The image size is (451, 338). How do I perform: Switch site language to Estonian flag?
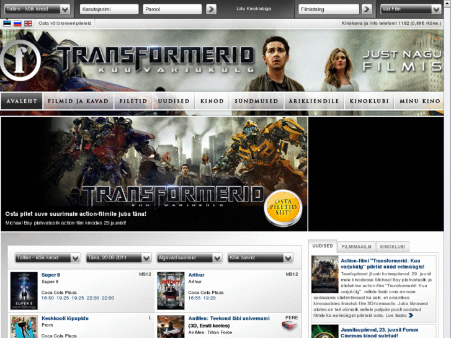click(x=7, y=24)
